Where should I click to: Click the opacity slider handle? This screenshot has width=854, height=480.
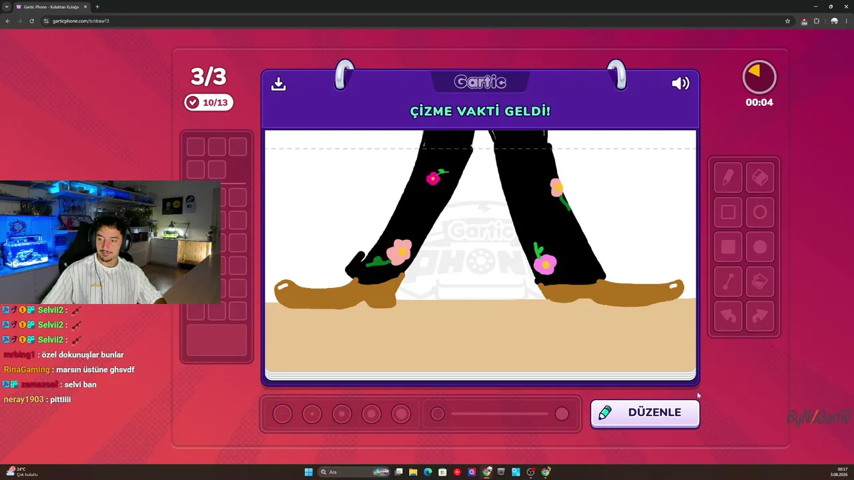pos(562,414)
